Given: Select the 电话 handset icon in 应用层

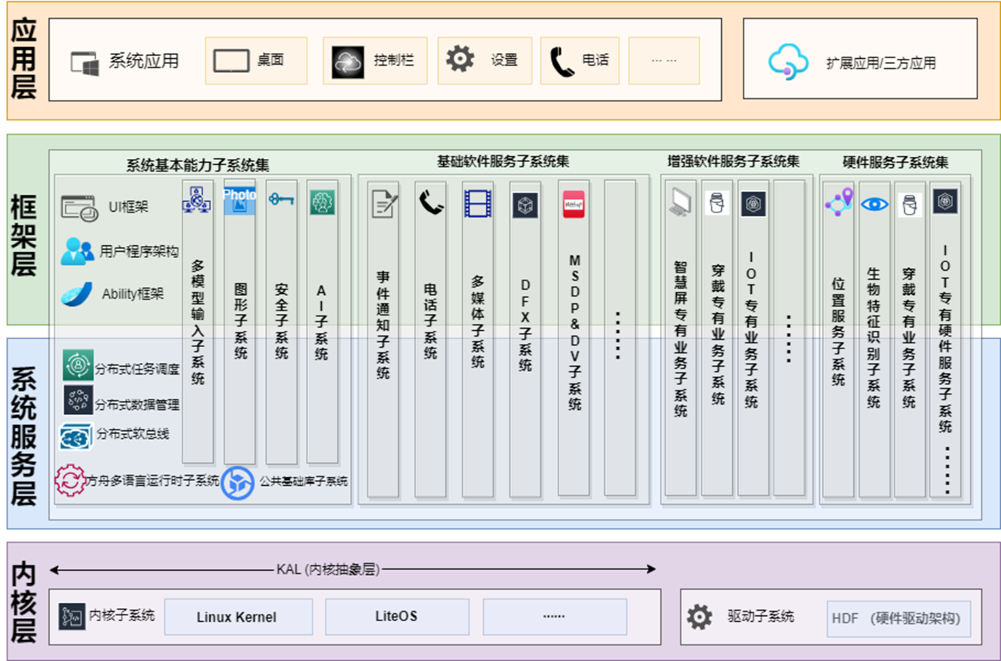Looking at the screenshot, I should tap(562, 62).
